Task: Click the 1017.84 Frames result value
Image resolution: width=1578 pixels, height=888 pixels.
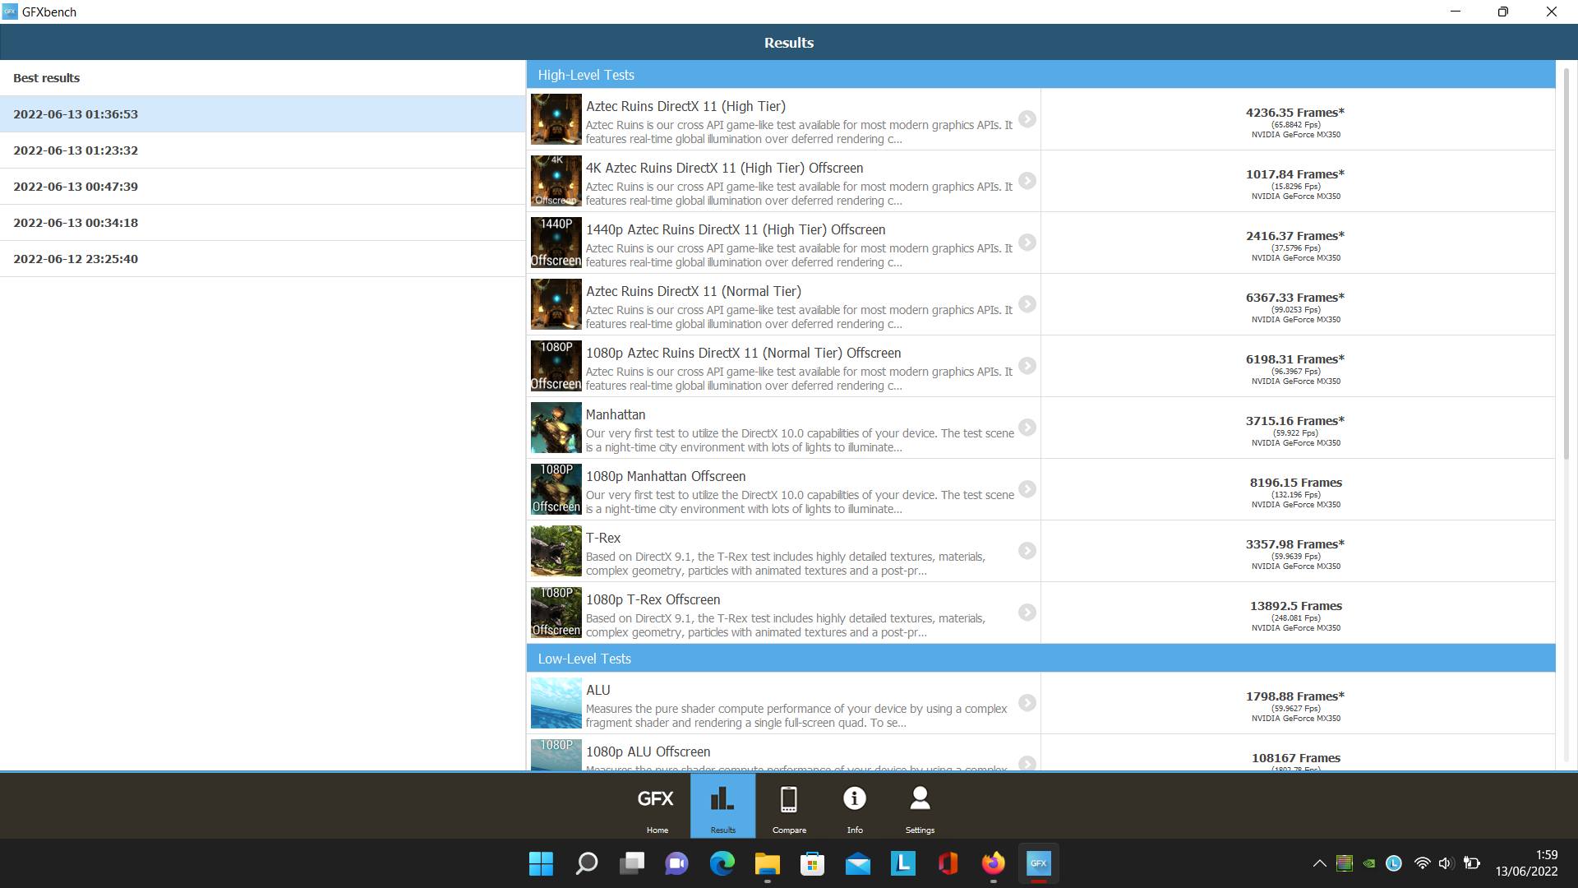Action: click(x=1295, y=174)
